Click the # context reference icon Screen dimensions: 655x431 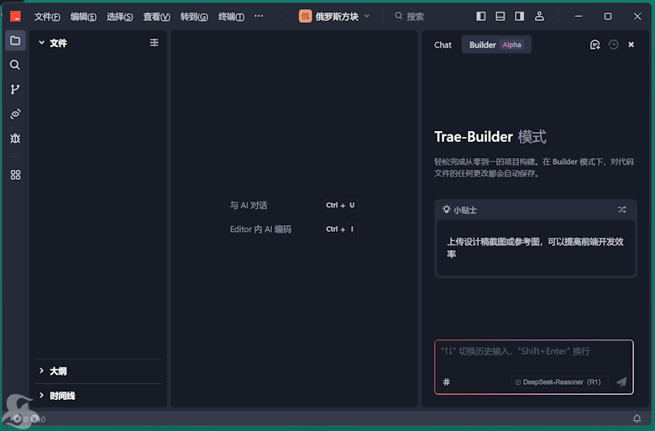click(x=447, y=381)
